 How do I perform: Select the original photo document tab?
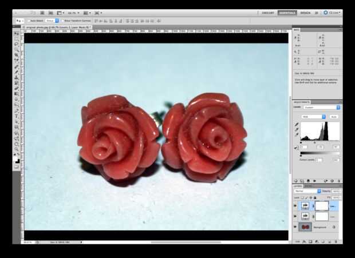56,27
